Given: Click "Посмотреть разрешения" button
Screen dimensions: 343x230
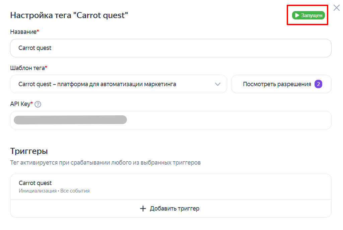Looking at the screenshot, I should pos(277,84).
